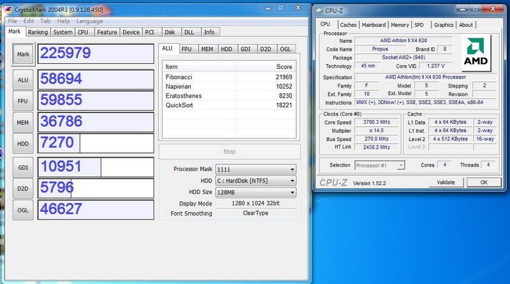Switch to the Ranking tab
Viewport: 510px width, 284px height.
(x=38, y=33)
